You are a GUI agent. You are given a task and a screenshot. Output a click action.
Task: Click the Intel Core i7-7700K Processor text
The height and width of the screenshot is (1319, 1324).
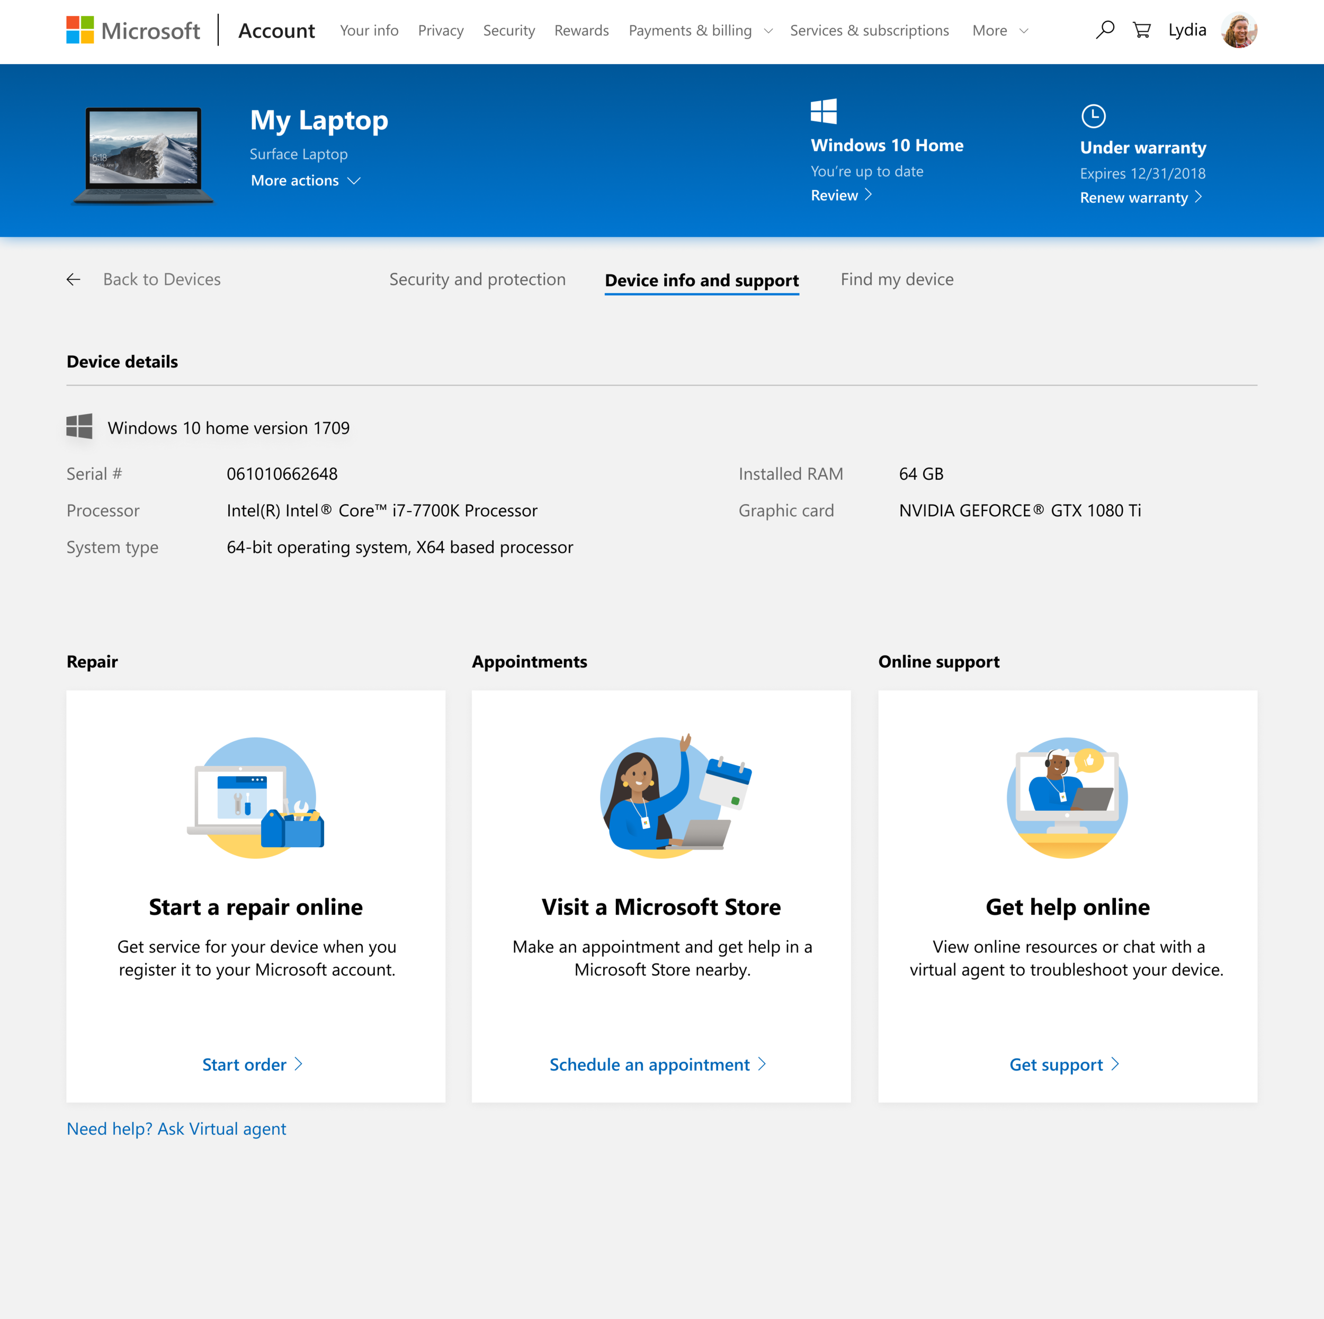382,510
